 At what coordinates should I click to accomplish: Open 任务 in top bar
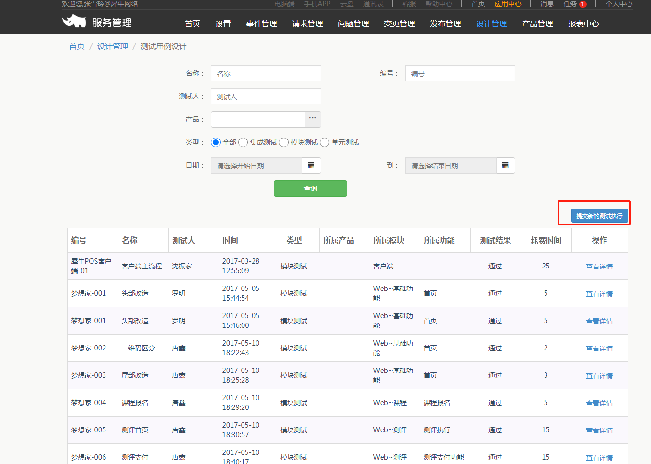tap(570, 4)
